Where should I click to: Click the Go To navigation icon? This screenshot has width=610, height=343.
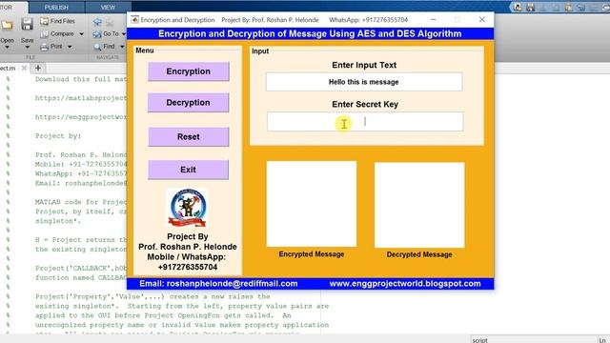(x=97, y=34)
